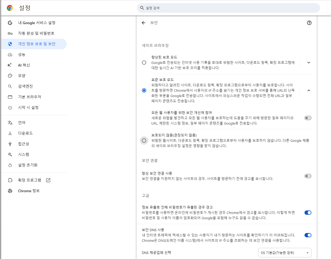Click the 보안 연결 section heading

150,160
